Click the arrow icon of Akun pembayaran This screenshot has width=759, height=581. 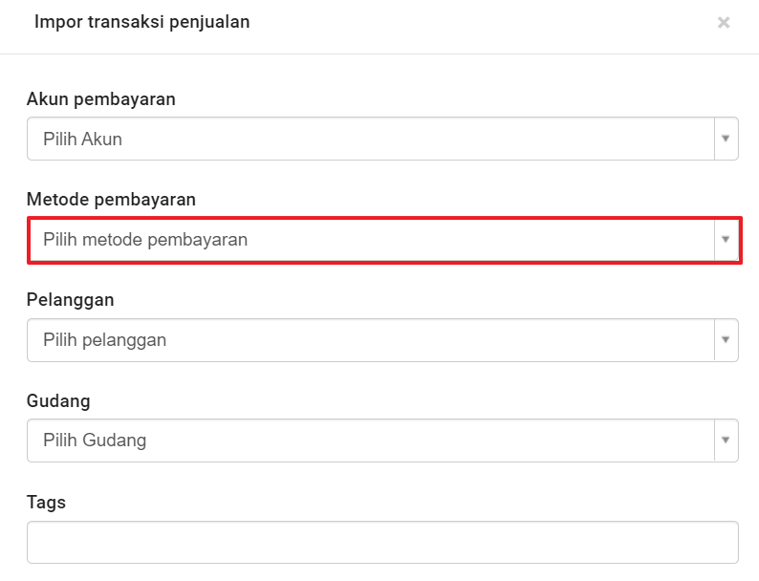click(726, 139)
